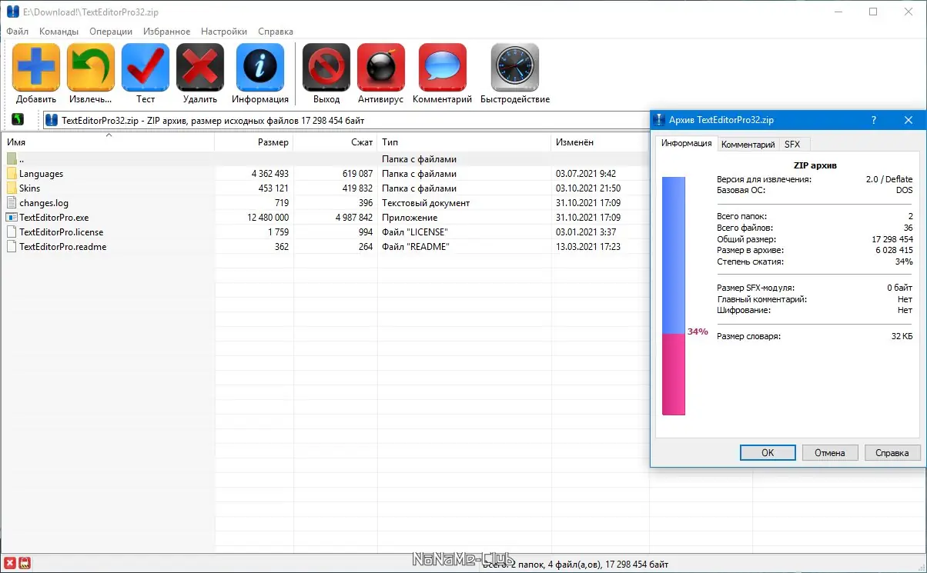Viewport: 927px width, 573px height.
Task: Click the Выход (Exit) toolbar icon
Action: click(326, 67)
